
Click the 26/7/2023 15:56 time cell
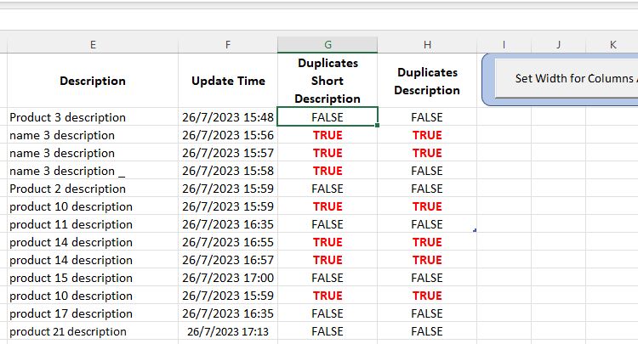228,135
